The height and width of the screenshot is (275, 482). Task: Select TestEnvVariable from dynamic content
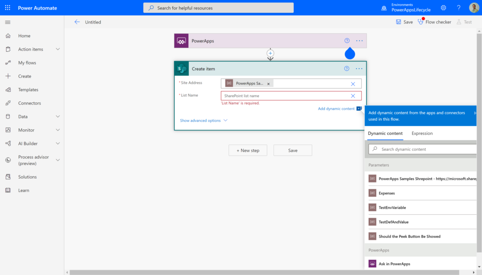point(392,207)
